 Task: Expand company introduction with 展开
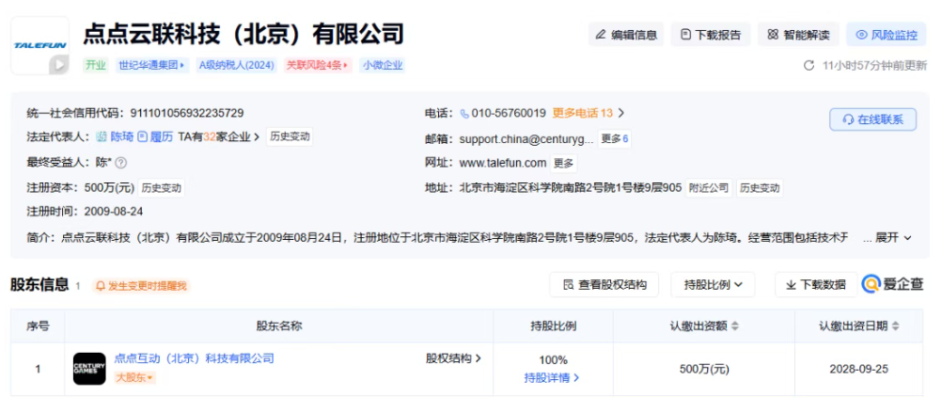click(893, 238)
